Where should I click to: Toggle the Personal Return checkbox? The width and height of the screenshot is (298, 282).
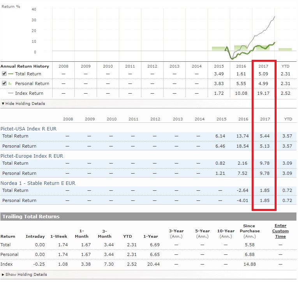[4, 84]
